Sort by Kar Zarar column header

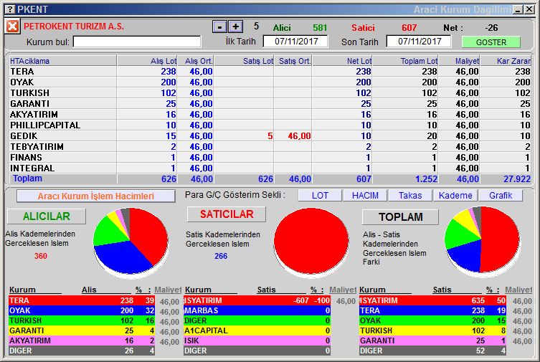coord(506,61)
